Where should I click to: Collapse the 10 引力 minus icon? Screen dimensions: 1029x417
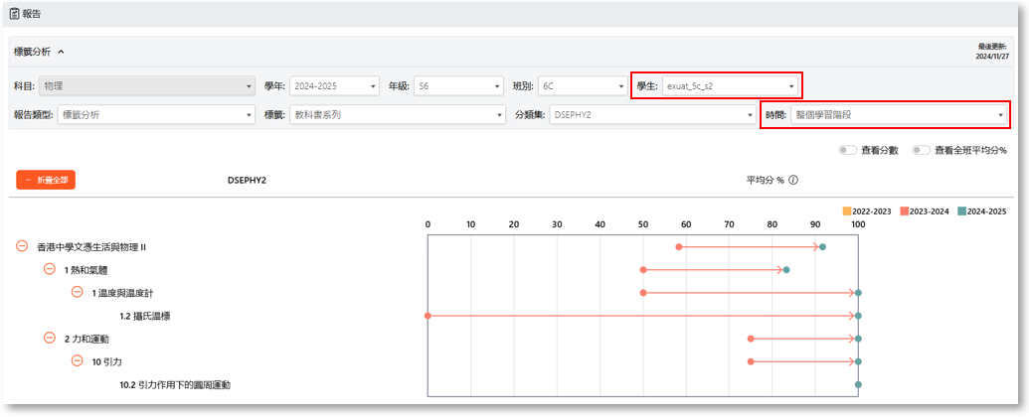click(x=77, y=361)
